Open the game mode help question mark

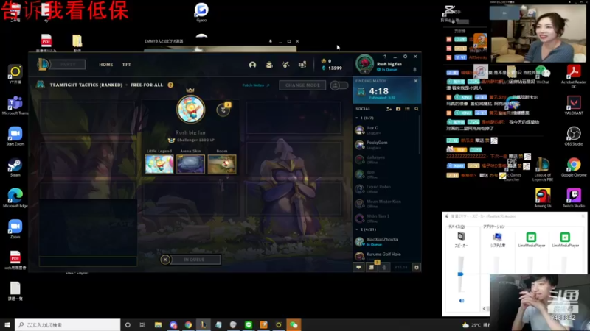point(170,85)
